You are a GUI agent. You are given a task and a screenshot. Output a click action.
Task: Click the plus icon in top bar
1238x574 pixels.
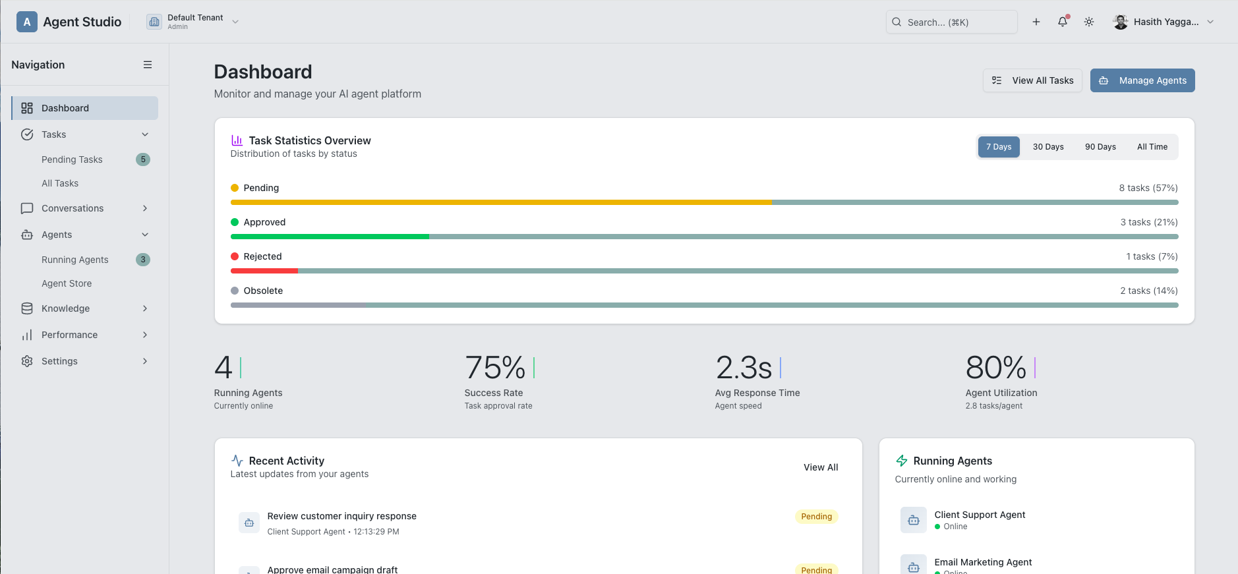click(x=1036, y=22)
